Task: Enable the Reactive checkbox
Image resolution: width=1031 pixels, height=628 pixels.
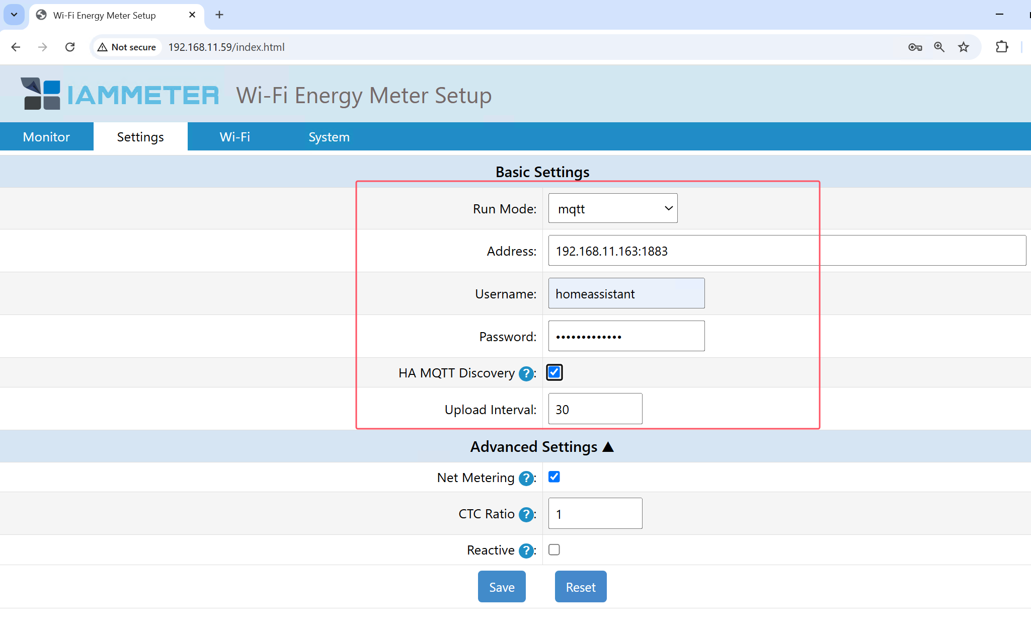Action: [x=554, y=549]
